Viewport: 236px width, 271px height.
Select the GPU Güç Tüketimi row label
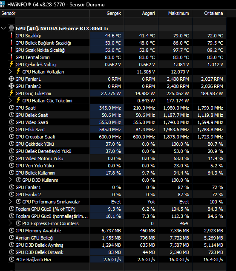coord(33,93)
